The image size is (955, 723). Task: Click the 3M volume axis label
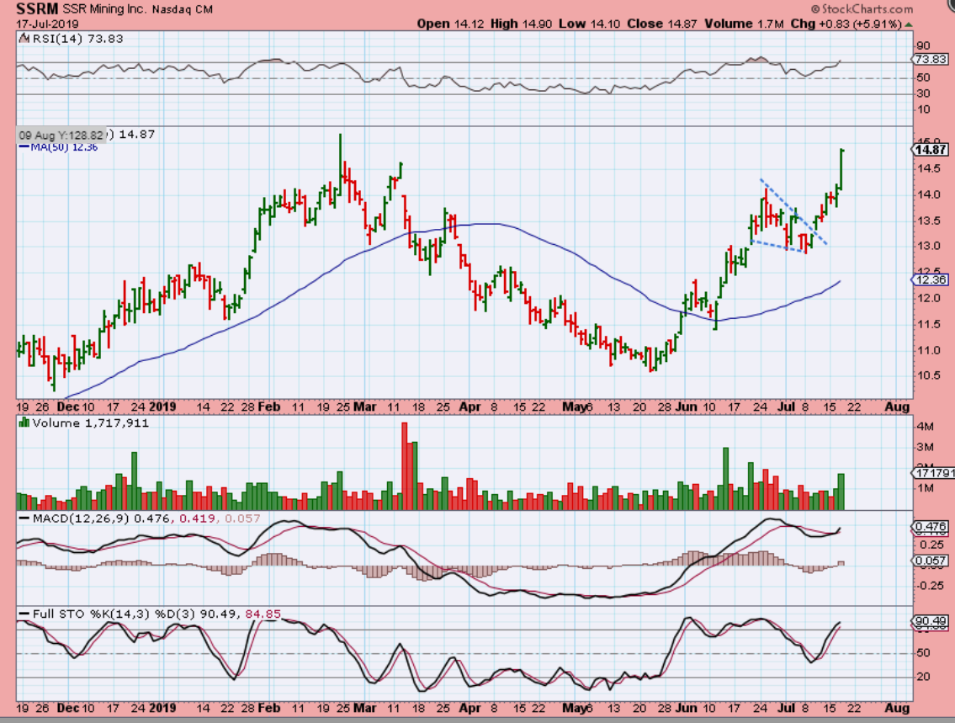click(x=926, y=447)
